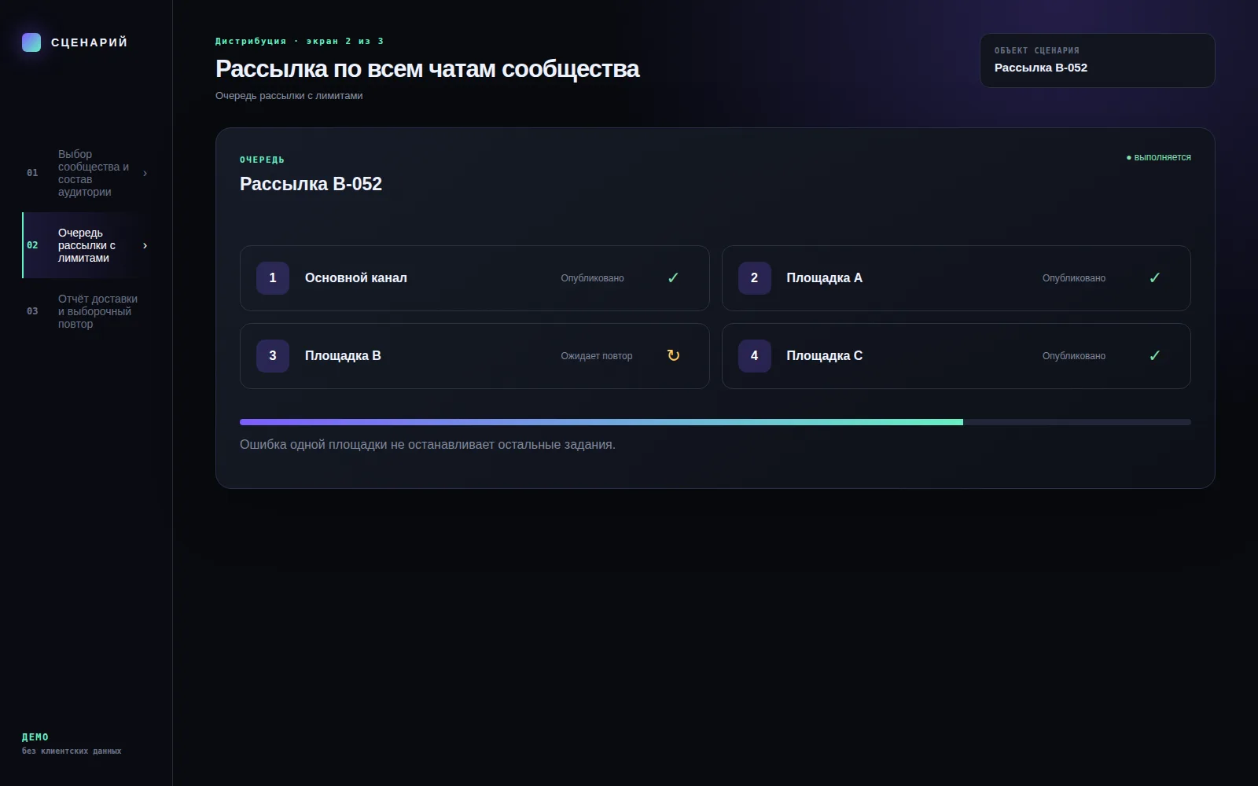This screenshot has width=1258, height=786.
Task: Expand chevron next to Очередь рассылки step
Action: click(x=145, y=245)
